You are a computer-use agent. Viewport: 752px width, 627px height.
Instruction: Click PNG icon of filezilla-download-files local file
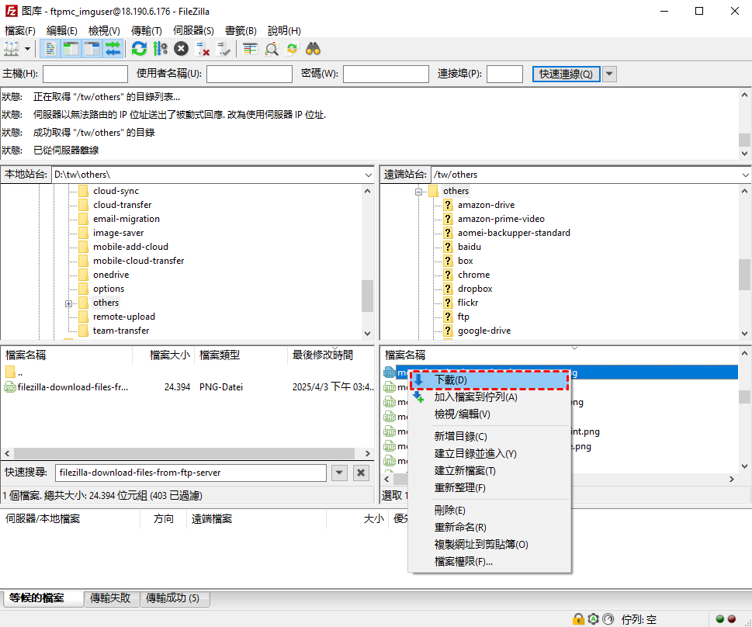(9, 387)
